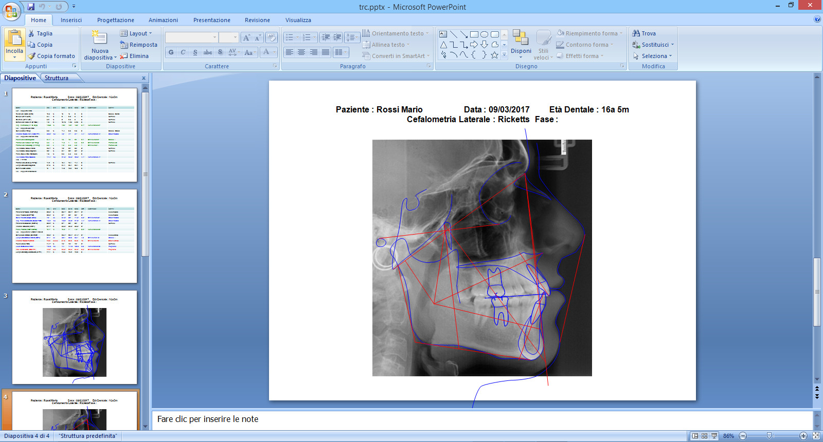Delete slide with Elimina
The width and height of the screenshot is (823, 442).
click(x=134, y=56)
